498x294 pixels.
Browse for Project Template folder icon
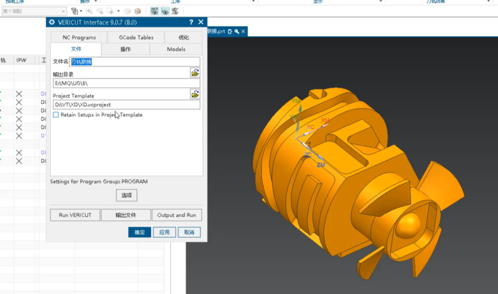tap(195, 94)
